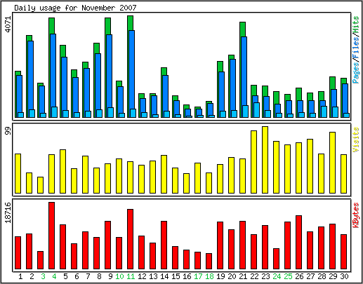Click the day 30 label on the axis
Screen dimensions: 363x284
pyautogui.click(x=344, y=276)
